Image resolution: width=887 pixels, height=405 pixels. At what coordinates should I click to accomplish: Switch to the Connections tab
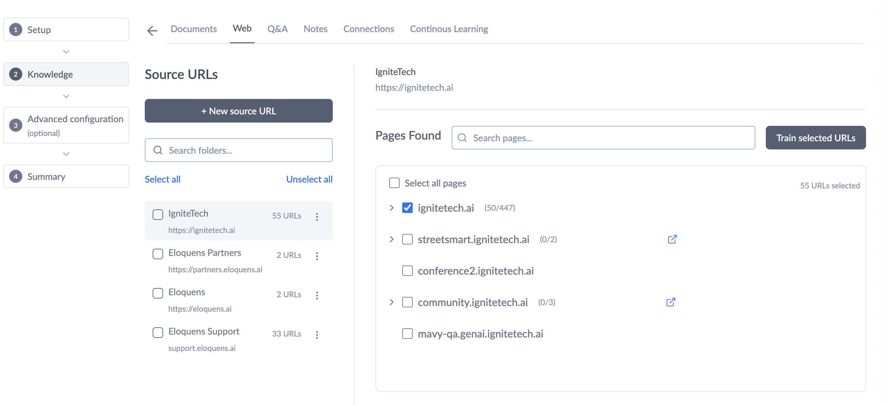[368, 29]
